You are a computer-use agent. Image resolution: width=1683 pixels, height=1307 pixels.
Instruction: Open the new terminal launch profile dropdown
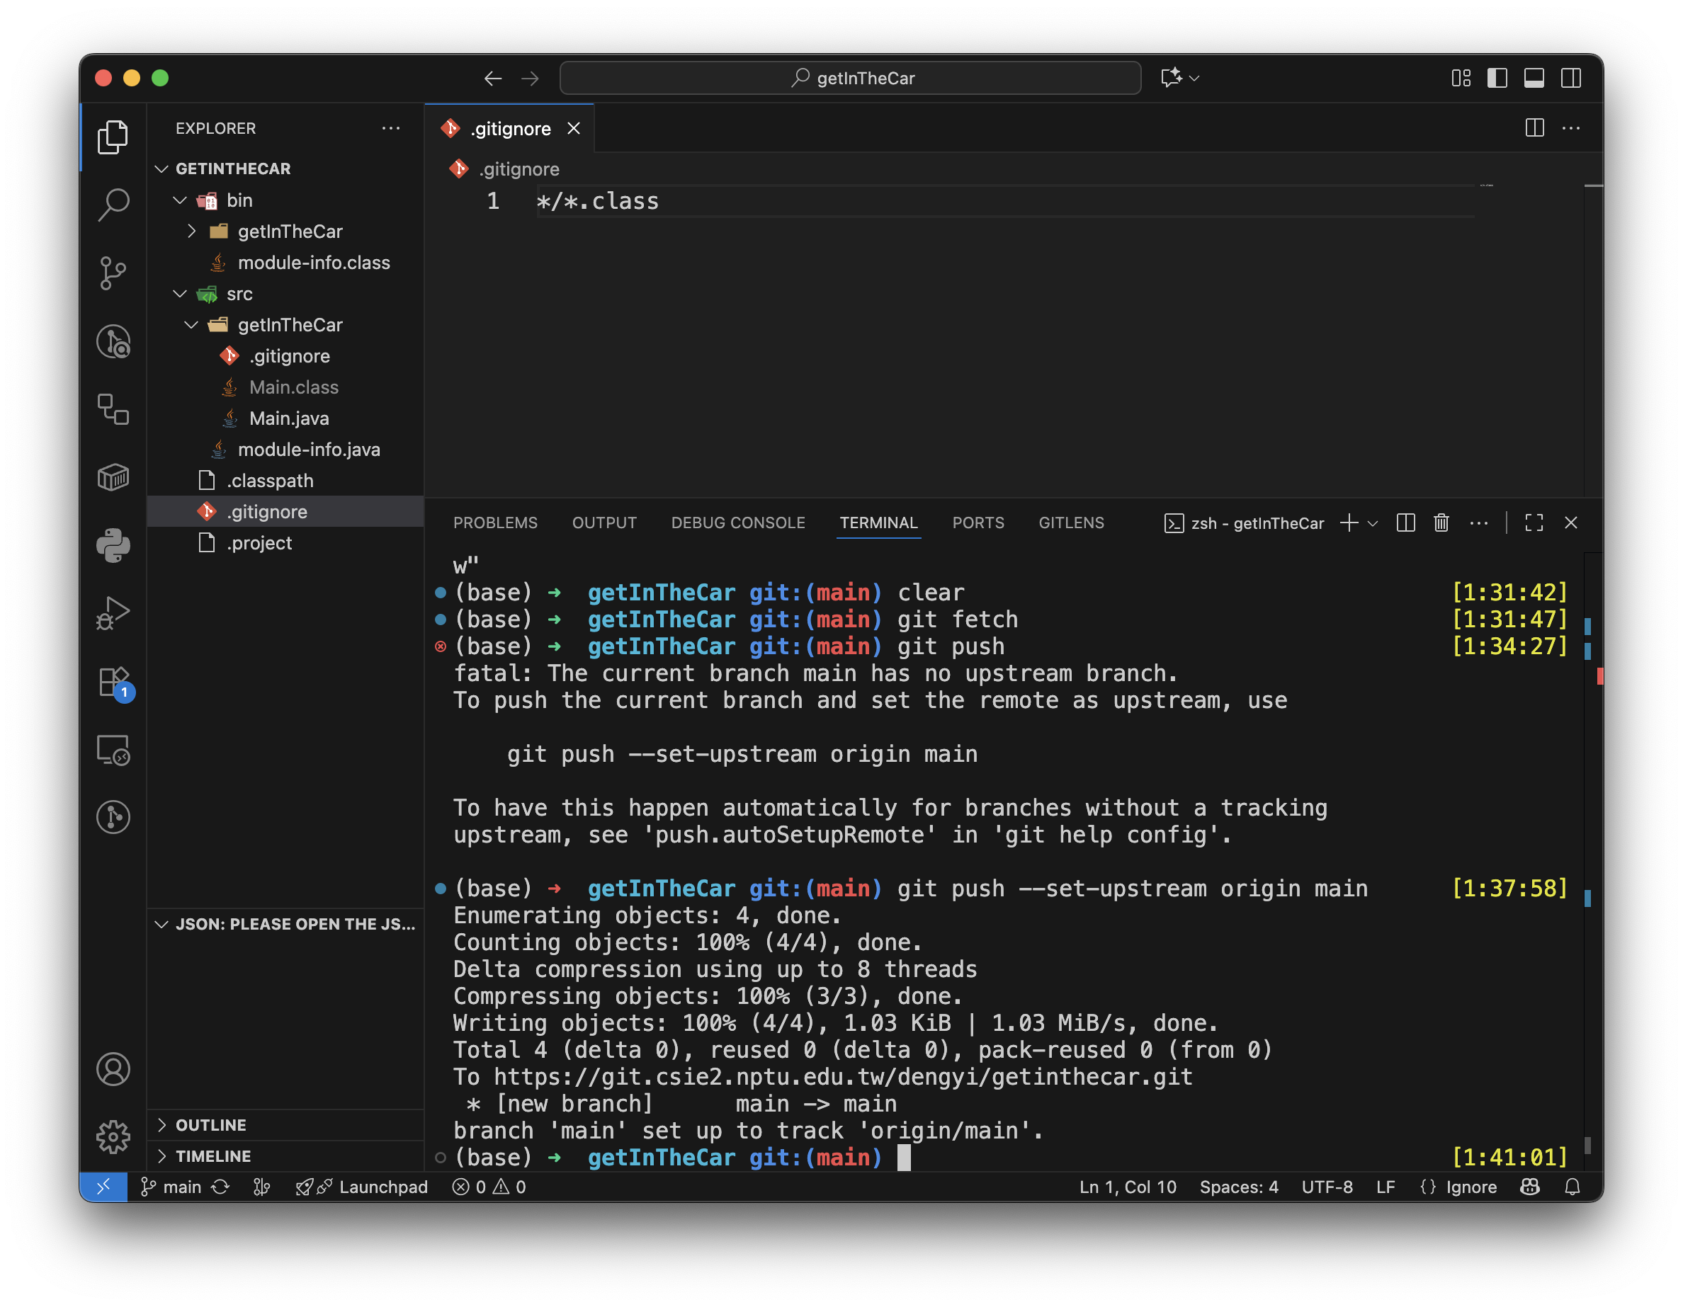(1373, 523)
